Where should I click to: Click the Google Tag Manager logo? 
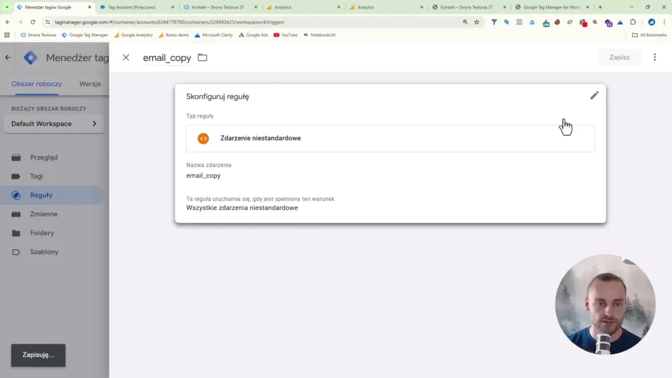tap(30, 58)
